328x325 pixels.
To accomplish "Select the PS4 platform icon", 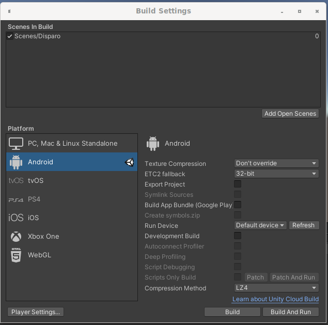I will point(16,199).
